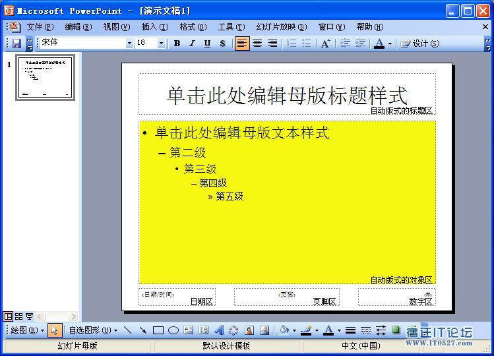The image size is (494, 356).
Task: Open the 窗口 menu
Action: click(x=332, y=27)
